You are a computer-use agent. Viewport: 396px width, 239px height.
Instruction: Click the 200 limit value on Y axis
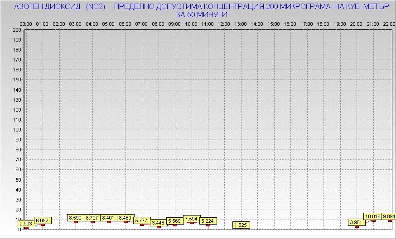tap(17, 30)
